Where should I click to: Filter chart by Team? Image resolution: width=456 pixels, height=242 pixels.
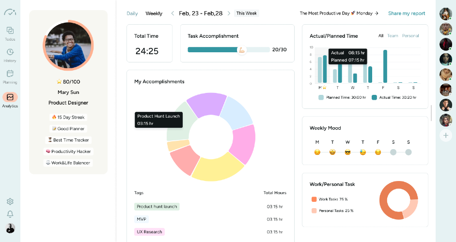(393, 36)
